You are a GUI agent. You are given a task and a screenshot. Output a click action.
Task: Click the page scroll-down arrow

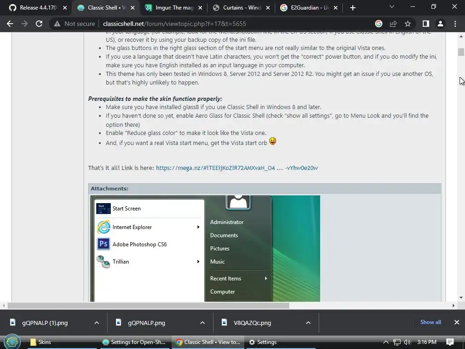(x=461, y=298)
